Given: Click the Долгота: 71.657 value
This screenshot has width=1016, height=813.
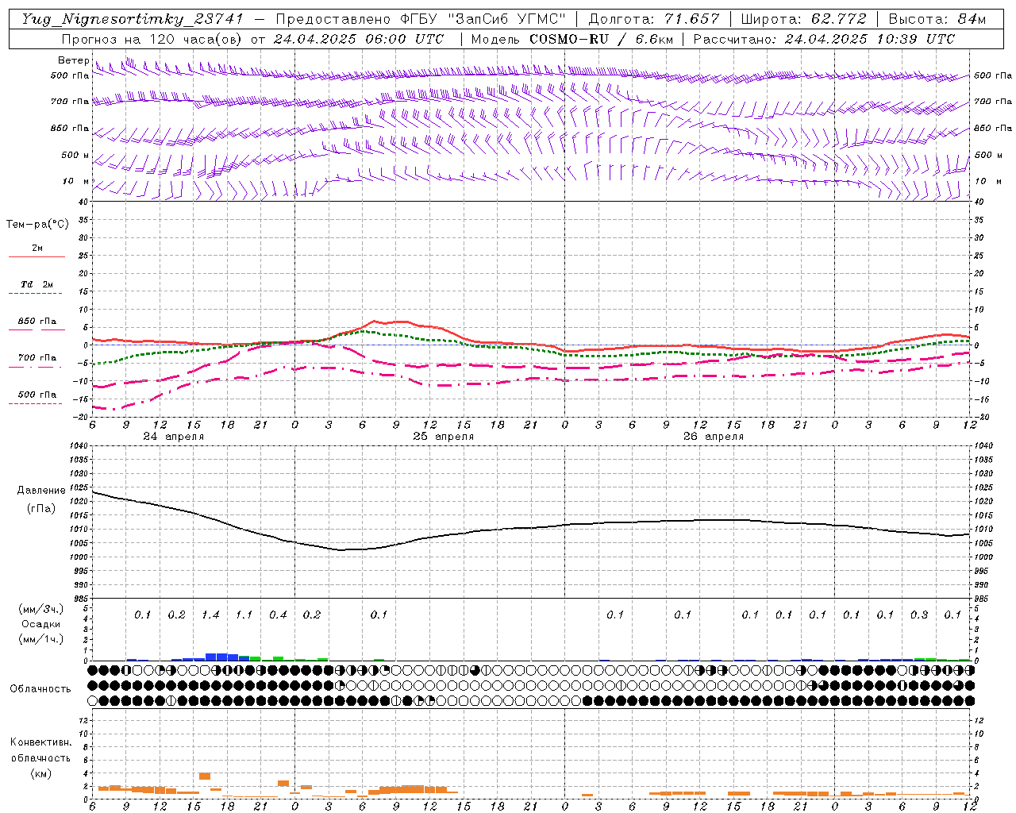Looking at the screenshot, I should [x=654, y=19].
